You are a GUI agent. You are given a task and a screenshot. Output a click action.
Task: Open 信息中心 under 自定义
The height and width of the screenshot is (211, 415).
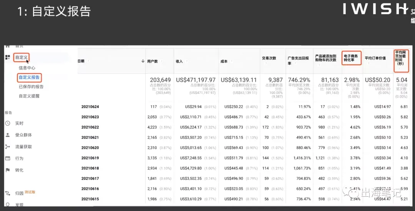point(27,68)
